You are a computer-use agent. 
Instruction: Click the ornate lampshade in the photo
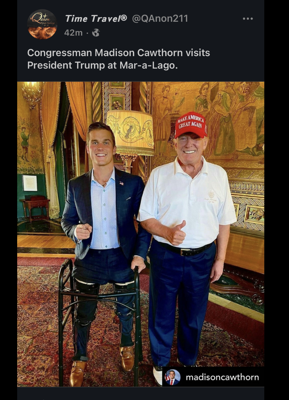pyautogui.click(x=130, y=132)
